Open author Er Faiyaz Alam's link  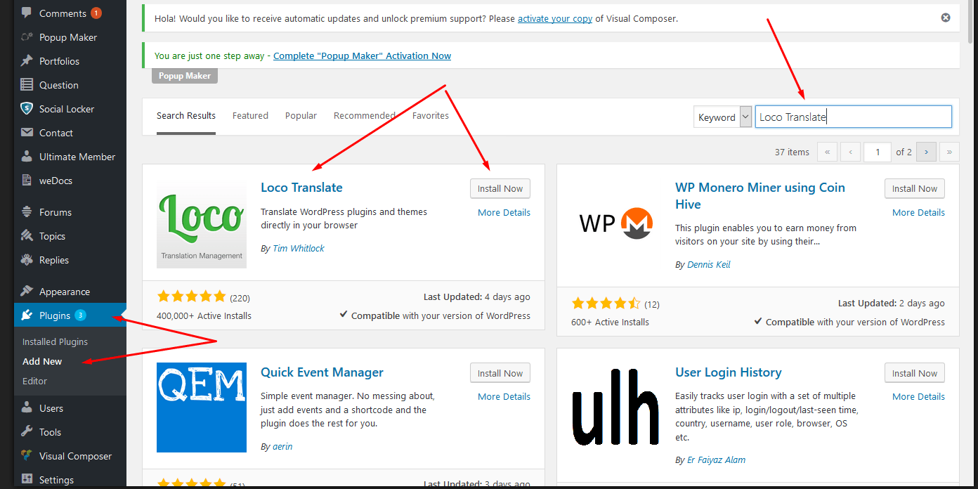tap(717, 460)
